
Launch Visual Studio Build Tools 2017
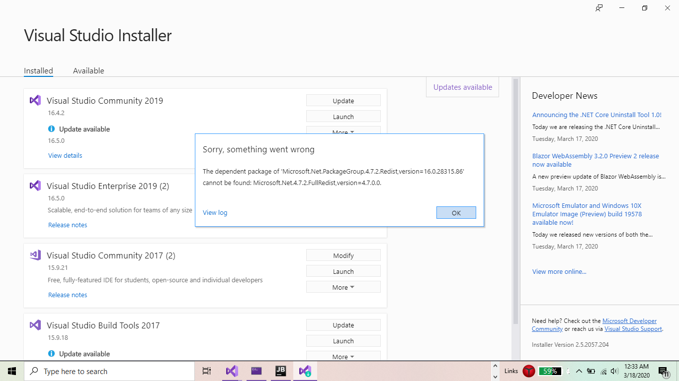[x=343, y=341]
